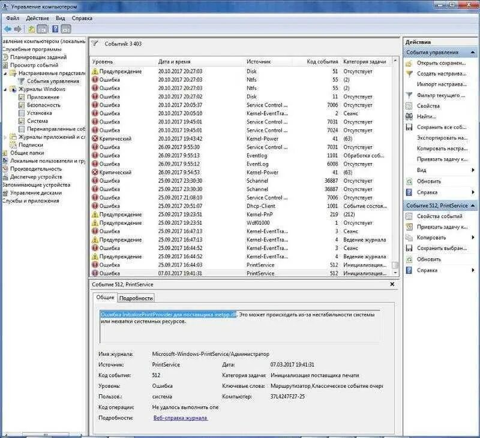Click the Local Users and Groups icon
The height and width of the screenshot is (438, 480).
pos(5,161)
